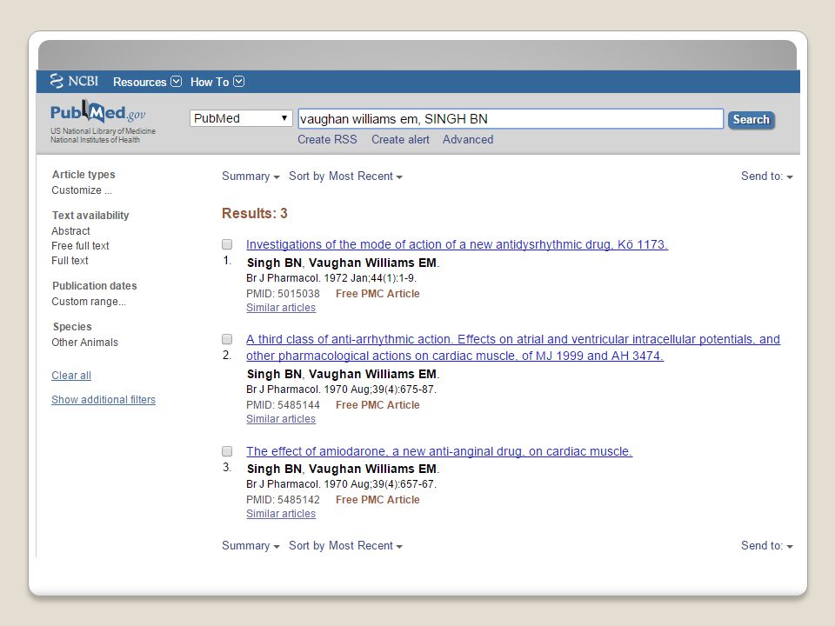Click Show additional filters link
Image resolution: width=835 pixels, height=626 pixels.
(104, 400)
